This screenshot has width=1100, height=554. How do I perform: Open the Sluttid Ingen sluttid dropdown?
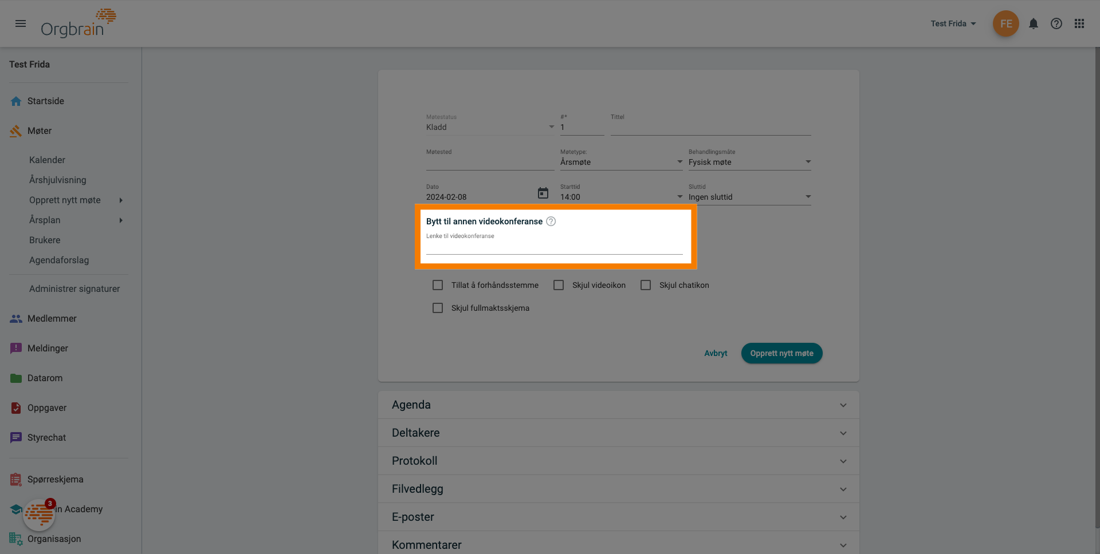click(x=749, y=197)
